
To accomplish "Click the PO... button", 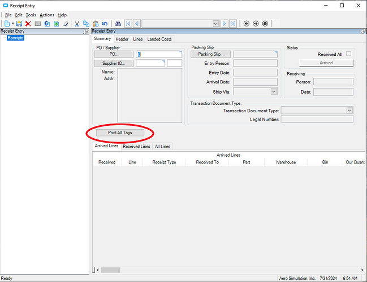I will point(114,54).
